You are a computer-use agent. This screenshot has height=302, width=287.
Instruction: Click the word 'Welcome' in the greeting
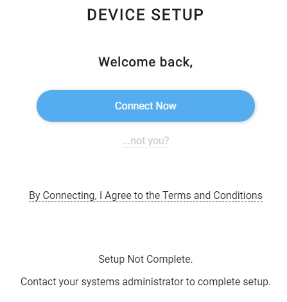point(127,62)
